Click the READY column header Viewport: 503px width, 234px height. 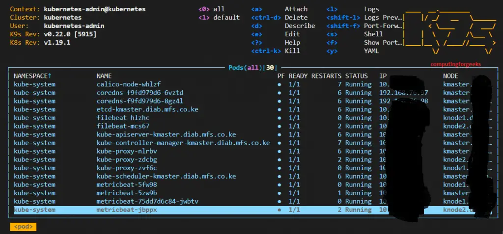(x=298, y=76)
